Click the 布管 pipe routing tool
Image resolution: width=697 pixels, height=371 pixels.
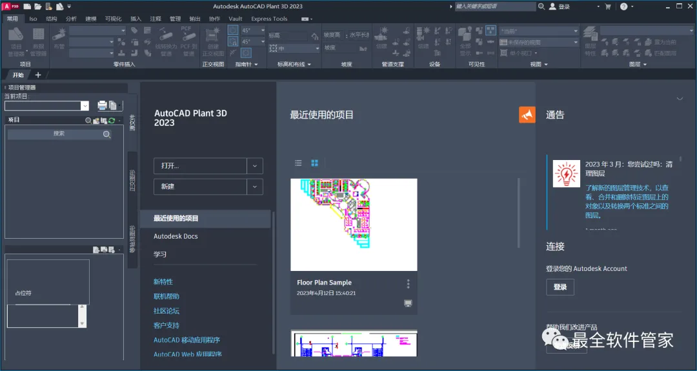click(x=59, y=38)
